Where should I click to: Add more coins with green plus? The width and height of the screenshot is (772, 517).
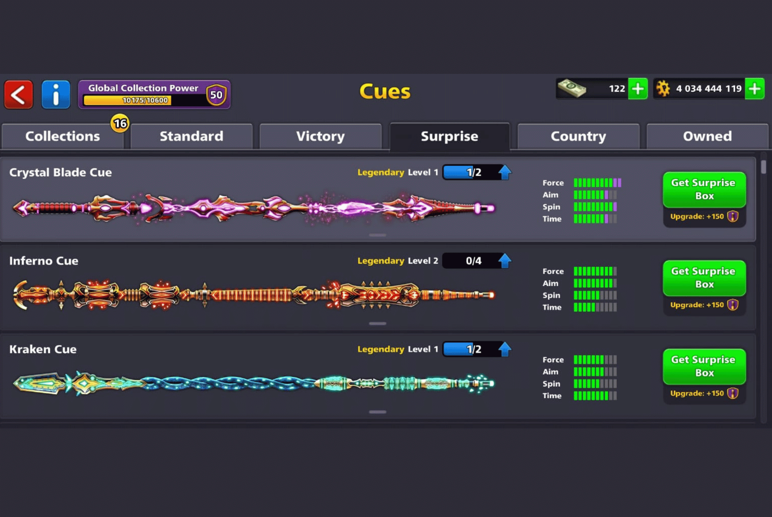[x=755, y=88]
